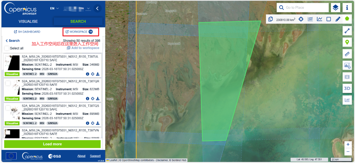This screenshot has height=163, width=355.
Task: Zoom to the 895MB T38TQS product footprint
Action: pos(93,123)
